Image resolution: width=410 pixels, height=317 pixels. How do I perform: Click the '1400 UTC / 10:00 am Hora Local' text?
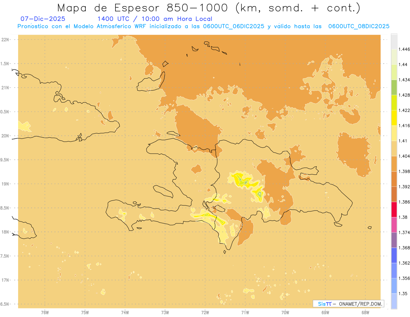point(155,19)
